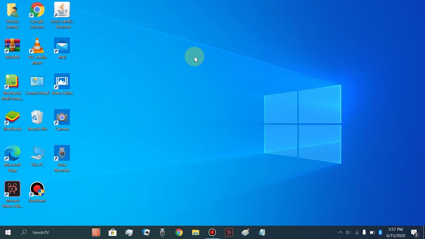425x239 pixels.
Task: Open the volume speaker tray icon
Action: (x=348, y=232)
